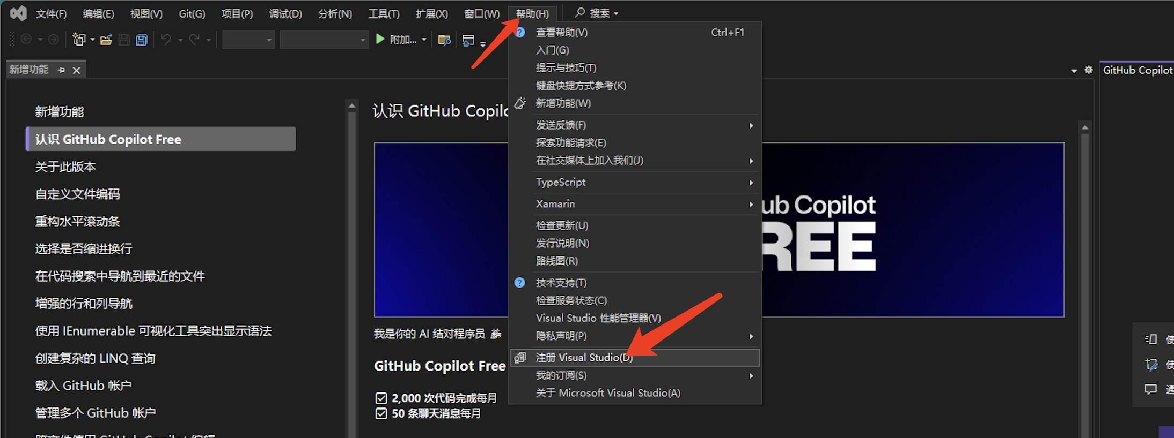
Task: Open the new project dropdown arrow
Action: point(92,40)
